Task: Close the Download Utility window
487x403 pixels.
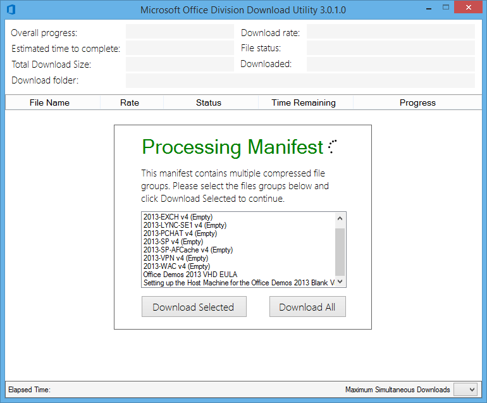Action: pos(469,7)
